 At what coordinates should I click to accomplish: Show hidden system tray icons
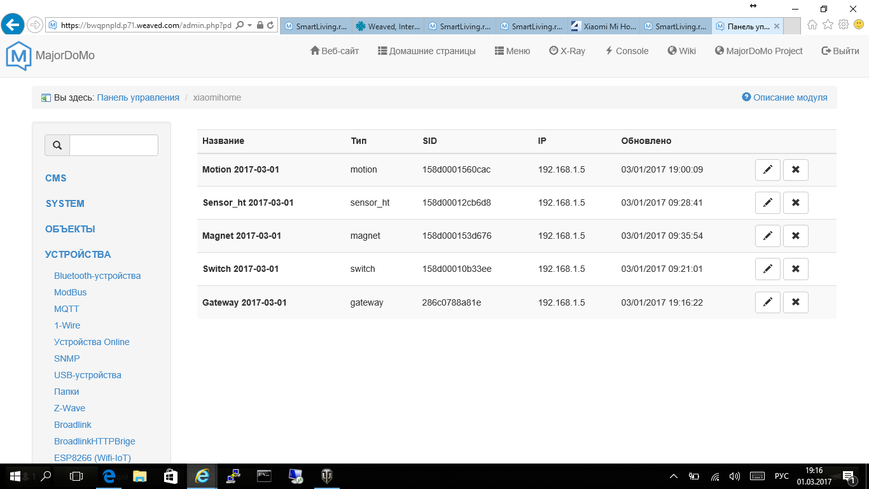coord(674,476)
